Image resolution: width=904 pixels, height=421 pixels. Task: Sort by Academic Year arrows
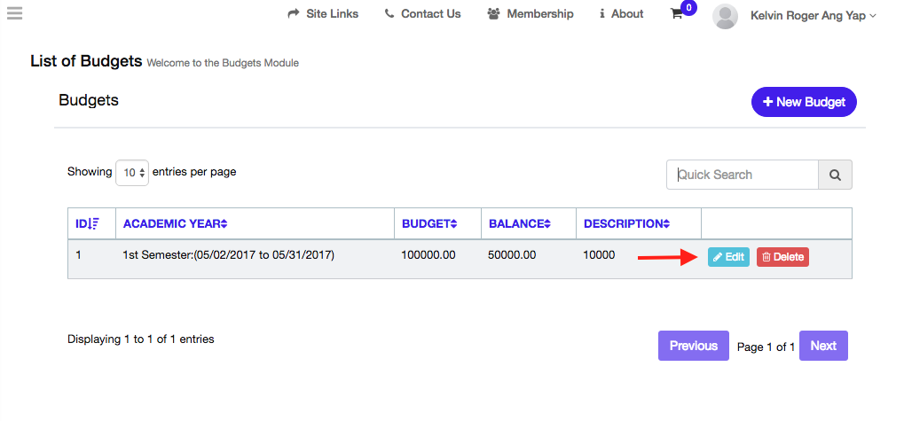[x=224, y=224]
